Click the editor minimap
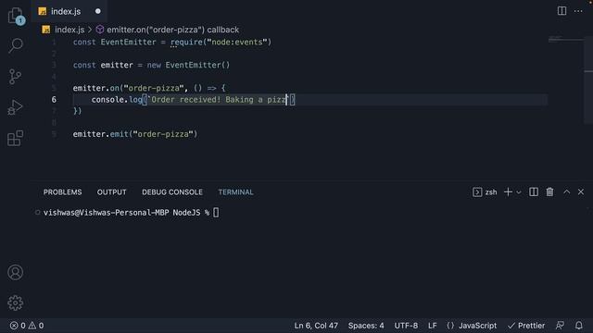 point(566,39)
